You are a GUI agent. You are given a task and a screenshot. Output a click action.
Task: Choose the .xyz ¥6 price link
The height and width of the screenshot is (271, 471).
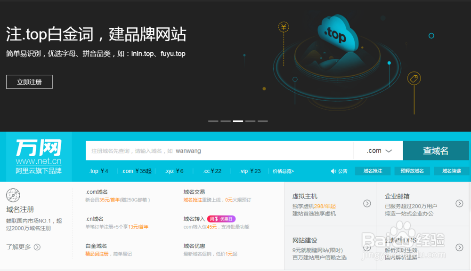coord(174,171)
